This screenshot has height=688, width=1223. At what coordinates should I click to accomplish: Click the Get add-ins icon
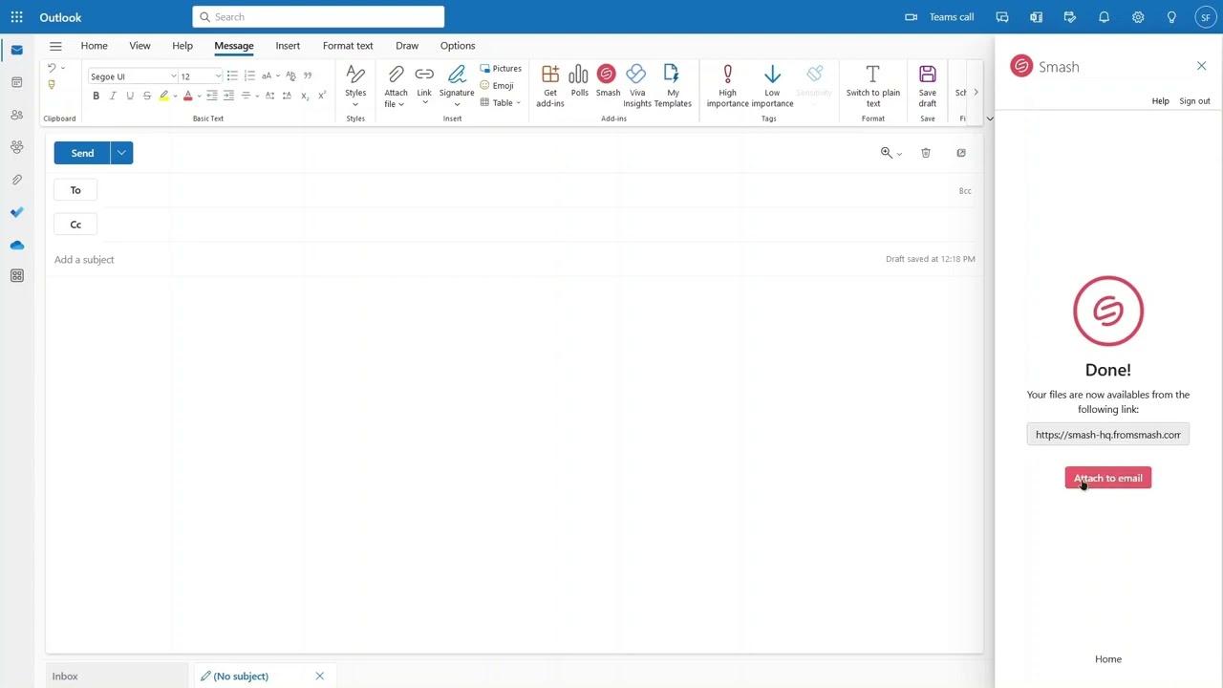550,86
